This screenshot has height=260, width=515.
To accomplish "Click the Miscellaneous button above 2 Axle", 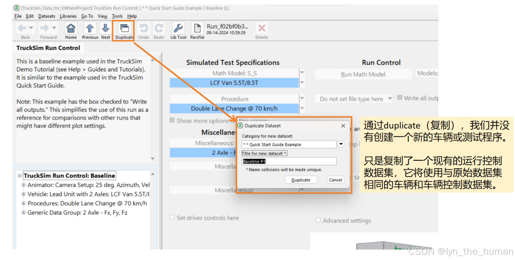I will click(203, 143).
